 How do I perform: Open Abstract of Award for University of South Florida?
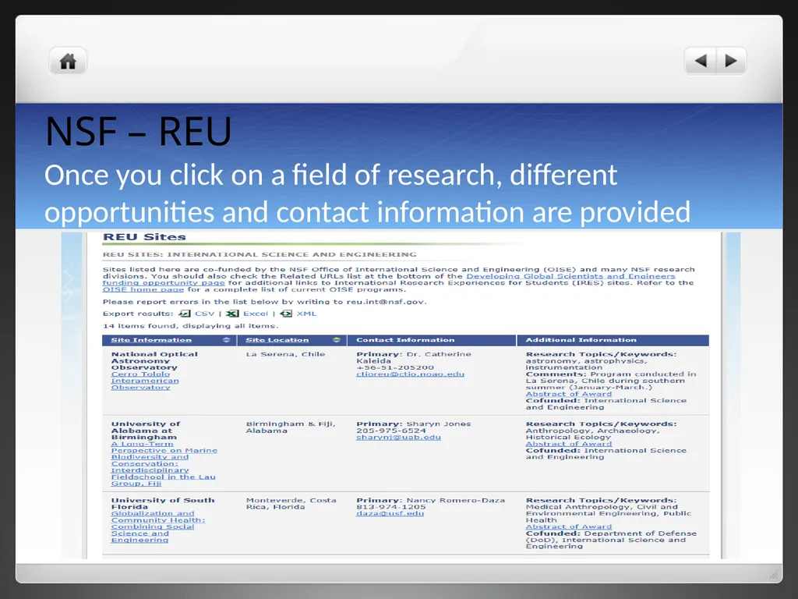coord(568,526)
